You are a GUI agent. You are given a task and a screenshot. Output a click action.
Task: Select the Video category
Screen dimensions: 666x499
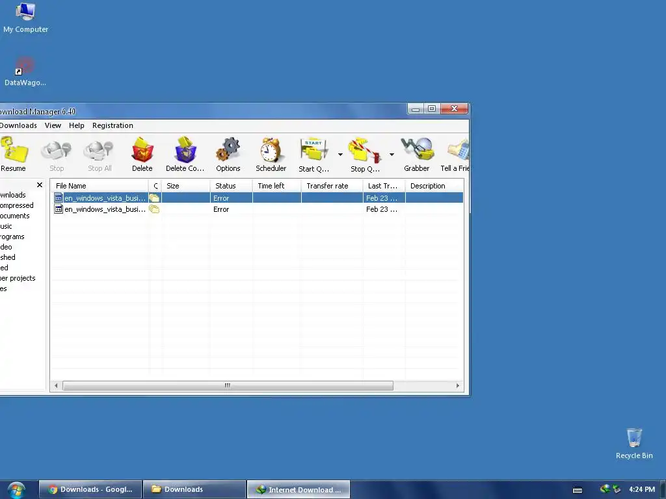[x=6, y=247]
